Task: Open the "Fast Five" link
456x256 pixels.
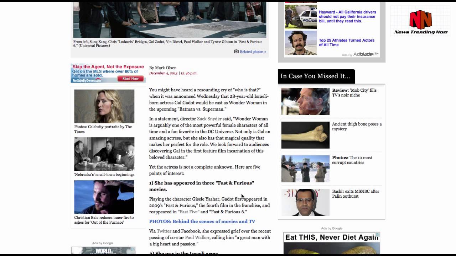Action: coord(188,212)
